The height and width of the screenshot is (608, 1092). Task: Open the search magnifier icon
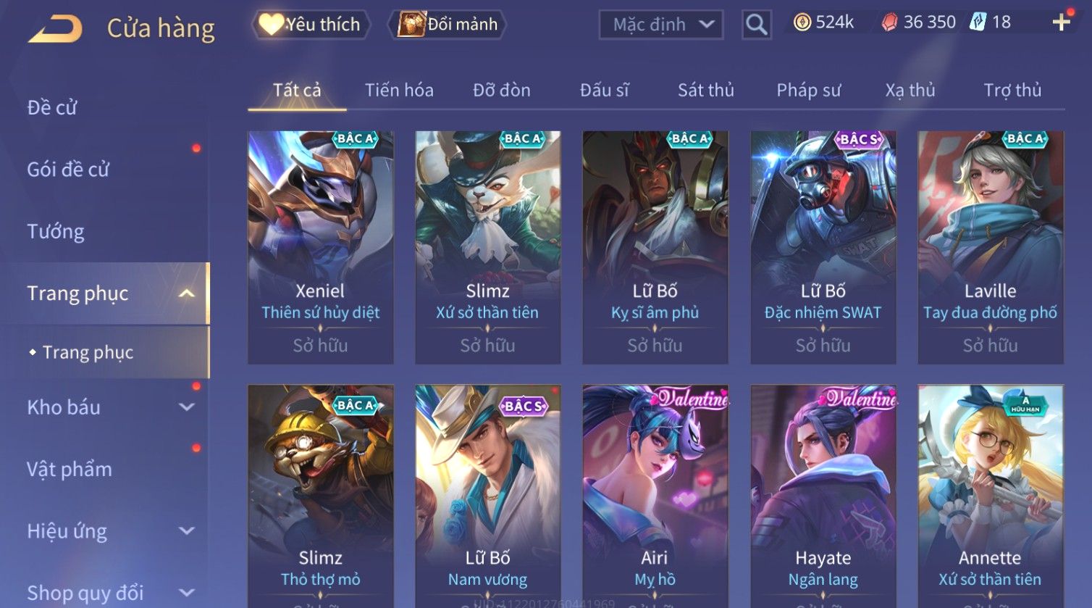coord(756,25)
